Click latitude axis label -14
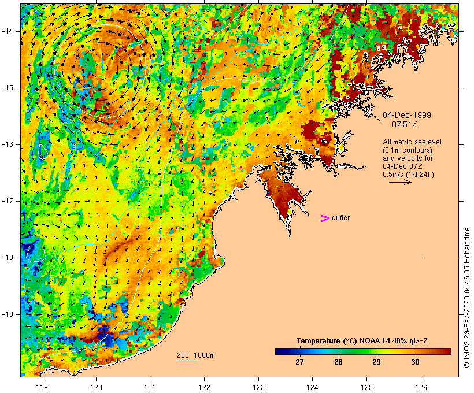Image resolution: width=474 pixels, height=393 pixels. pos(8,31)
